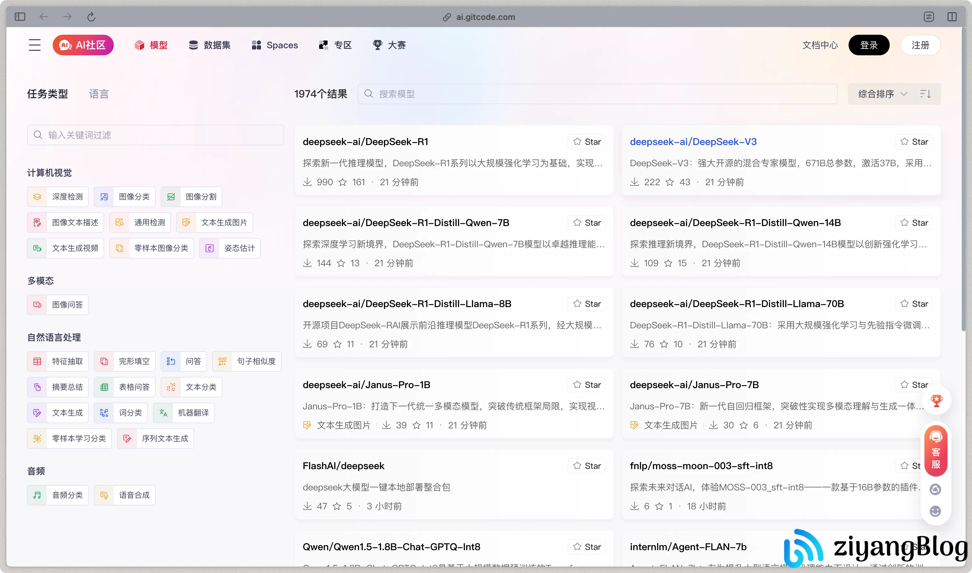Expand the hamburger menu top left
The height and width of the screenshot is (573, 972).
point(34,45)
